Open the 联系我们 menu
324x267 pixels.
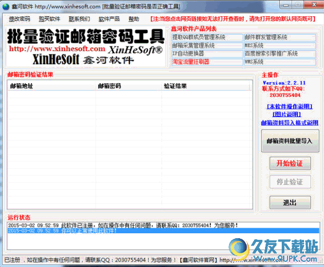click(x=79, y=19)
